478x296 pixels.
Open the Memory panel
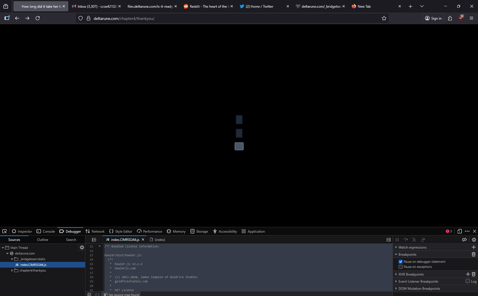coord(176,231)
